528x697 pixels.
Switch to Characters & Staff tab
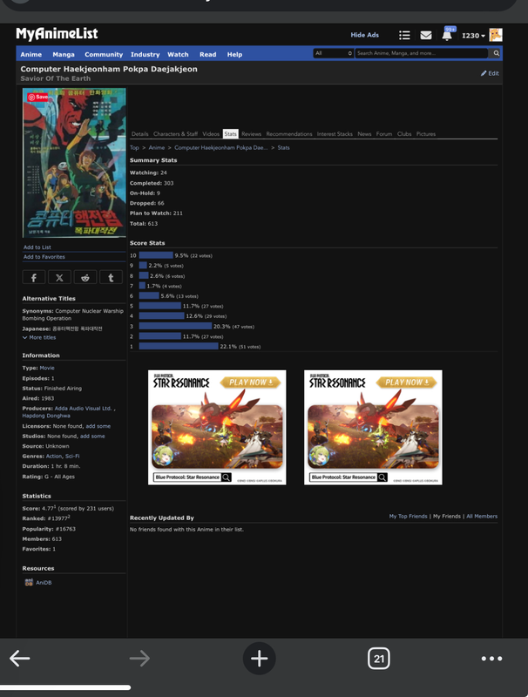[x=175, y=134]
